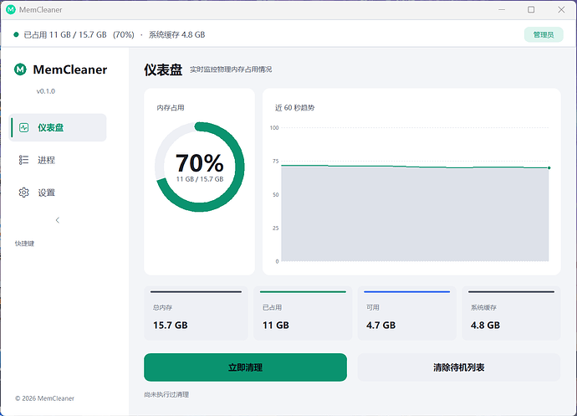The image size is (577, 416).
Task: Click the MemCleaner logo icon in sidebar
Action: [x=20, y=69]
